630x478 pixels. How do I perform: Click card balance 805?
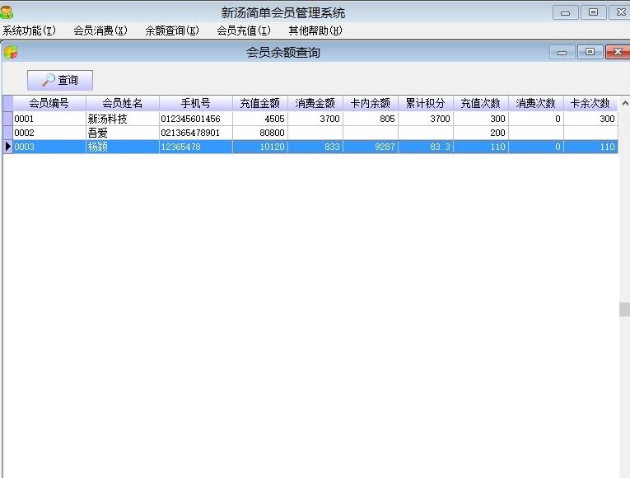click(x=371, y=119)
